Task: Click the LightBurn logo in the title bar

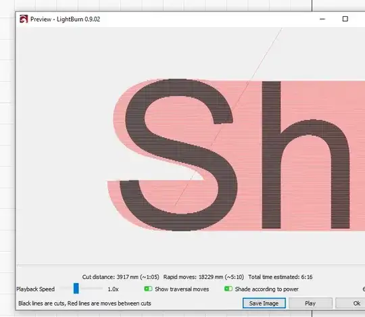Action: point(24,19)
